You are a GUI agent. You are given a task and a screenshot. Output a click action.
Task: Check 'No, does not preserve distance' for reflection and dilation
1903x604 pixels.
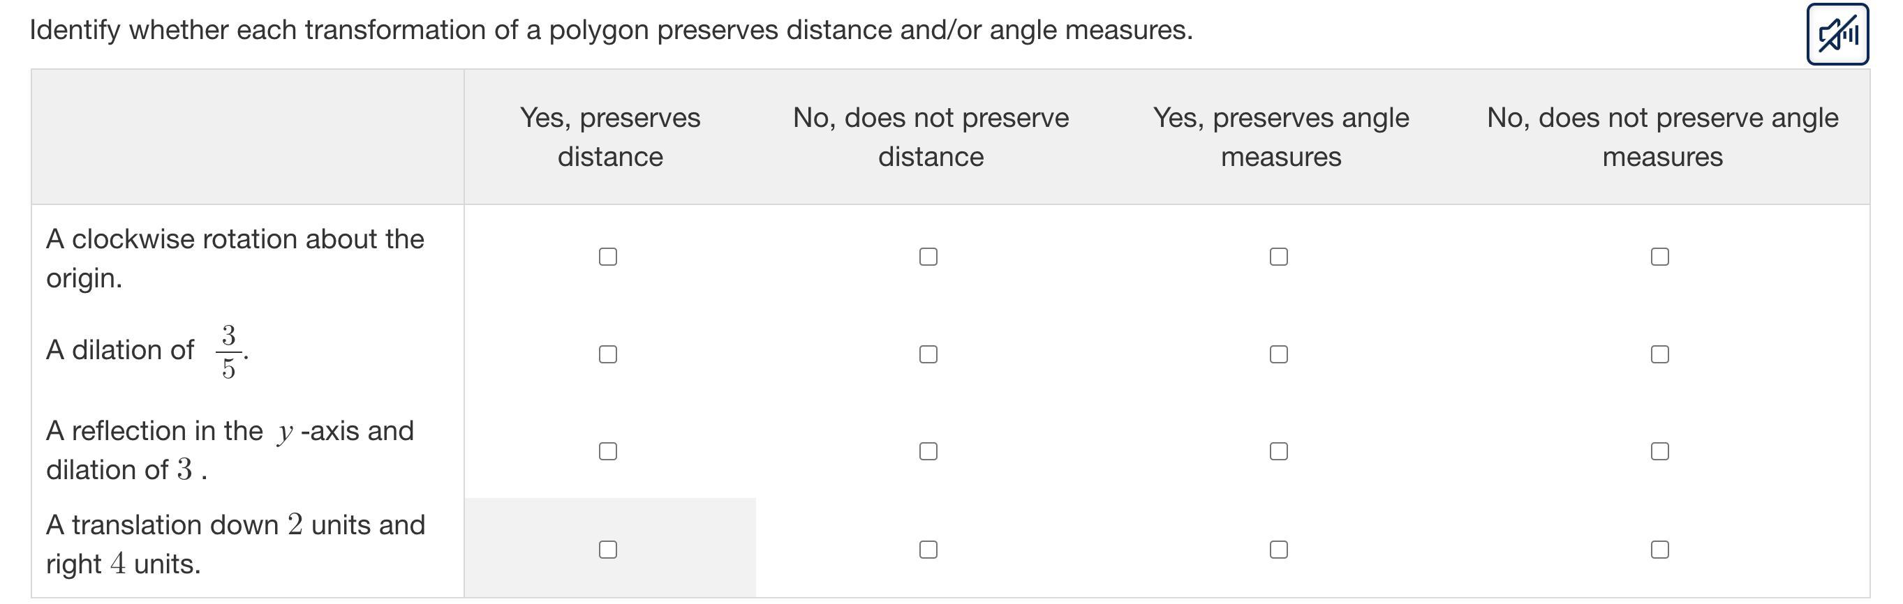tap(928, 451)
